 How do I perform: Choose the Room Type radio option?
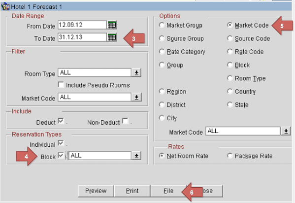click(x=229, y=78)
